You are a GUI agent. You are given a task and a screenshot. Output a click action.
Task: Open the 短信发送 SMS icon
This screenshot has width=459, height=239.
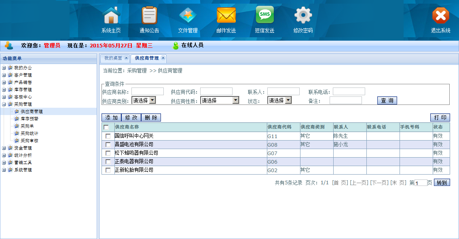click(x=264, y=15)
